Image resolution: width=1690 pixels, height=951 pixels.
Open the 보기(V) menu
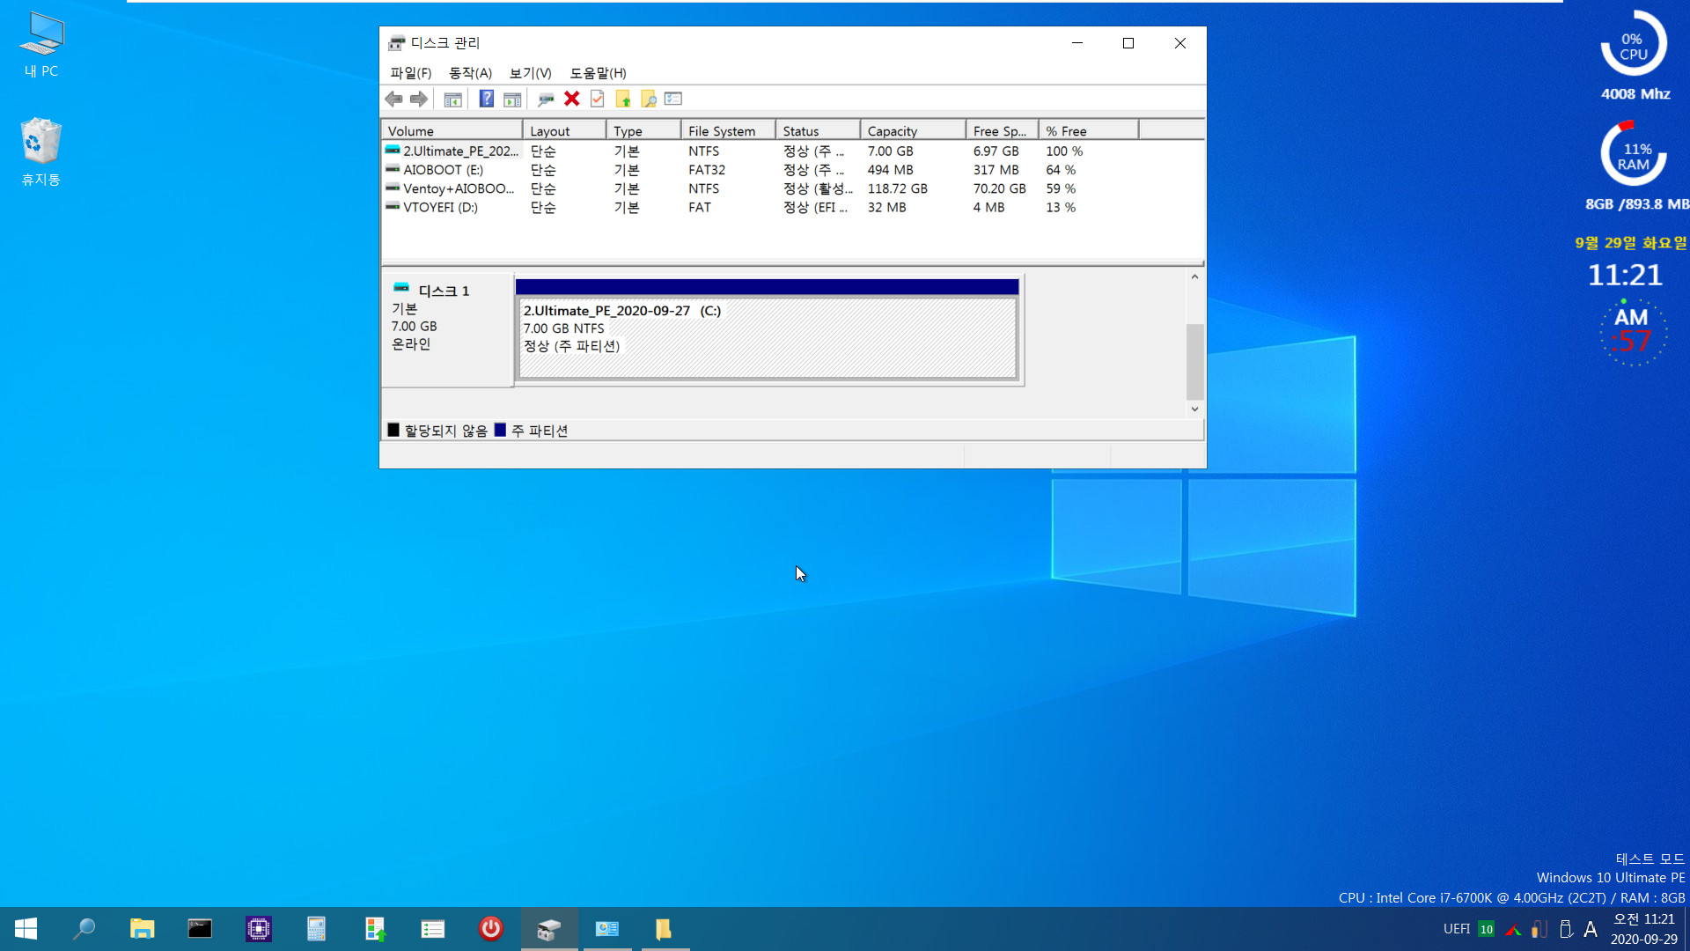coord(531,73)
